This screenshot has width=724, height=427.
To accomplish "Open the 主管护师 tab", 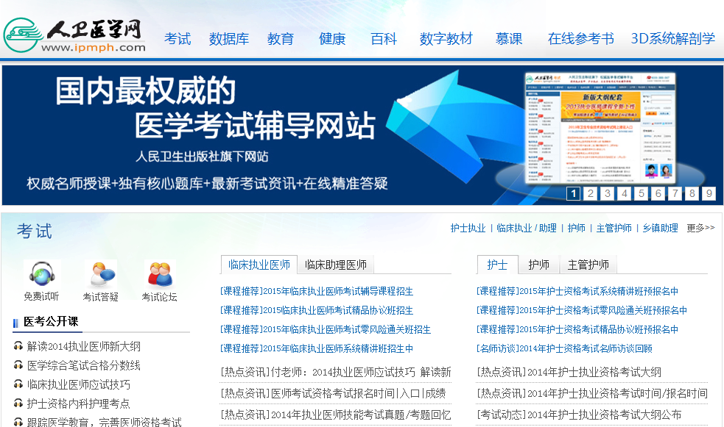I will point(588,265).
